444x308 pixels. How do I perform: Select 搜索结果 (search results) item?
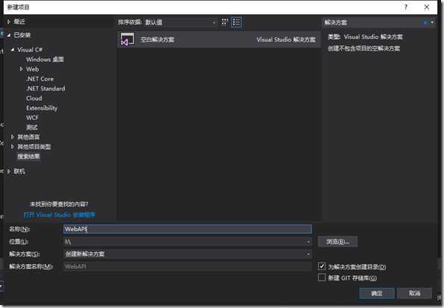(28, 157)
